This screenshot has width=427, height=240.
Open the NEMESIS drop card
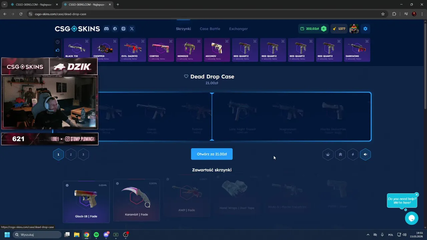pos(189,50)
